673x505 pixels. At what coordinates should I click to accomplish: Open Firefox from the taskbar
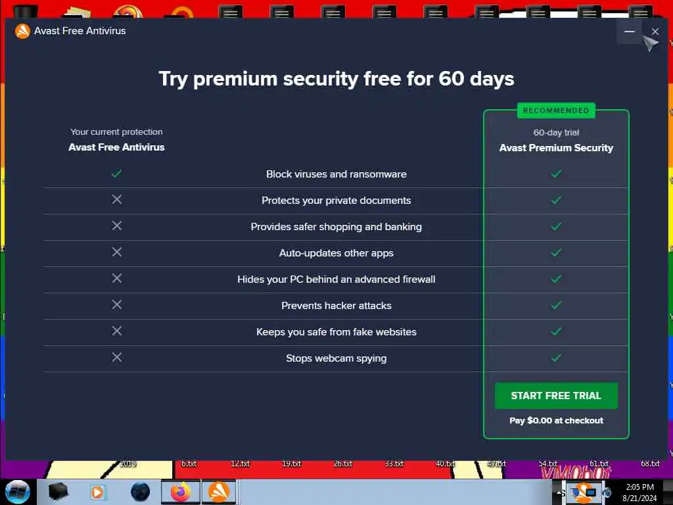(x=179, y=491)
